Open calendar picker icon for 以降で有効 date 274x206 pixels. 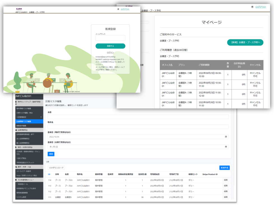pyautogui.click(x=226, y=147)
